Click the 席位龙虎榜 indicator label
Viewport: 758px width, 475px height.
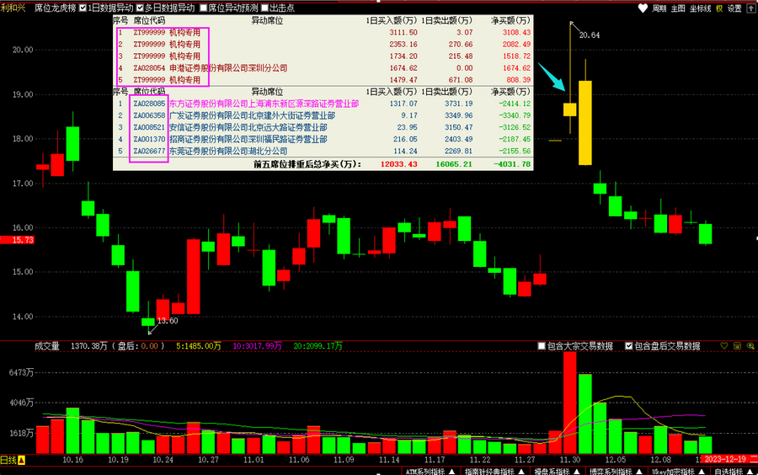(x=55, y=8)
